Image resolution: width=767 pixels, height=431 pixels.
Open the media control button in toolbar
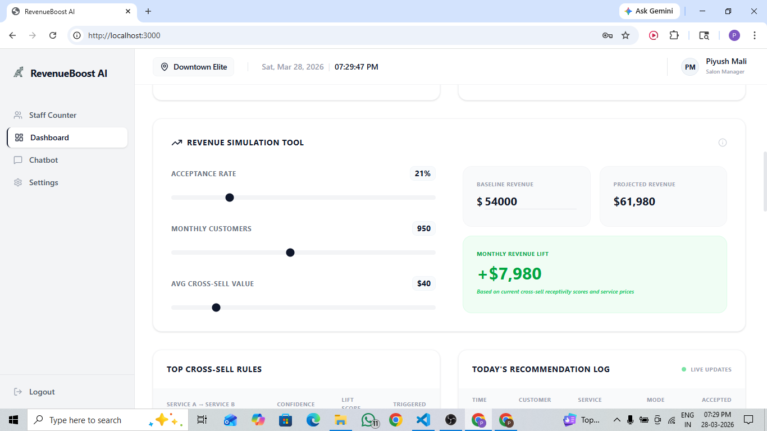tap(654, 35)
